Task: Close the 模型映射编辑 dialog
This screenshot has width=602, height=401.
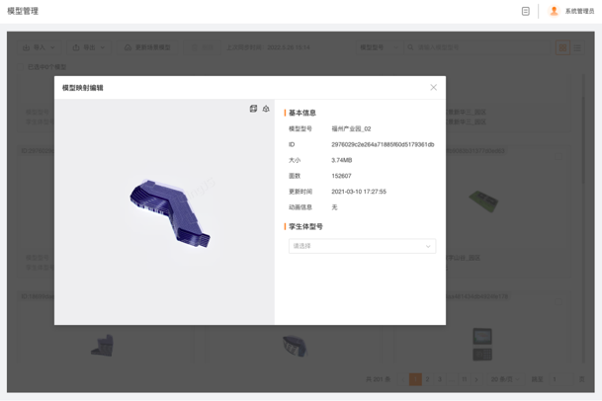Action: click(433, 88)
